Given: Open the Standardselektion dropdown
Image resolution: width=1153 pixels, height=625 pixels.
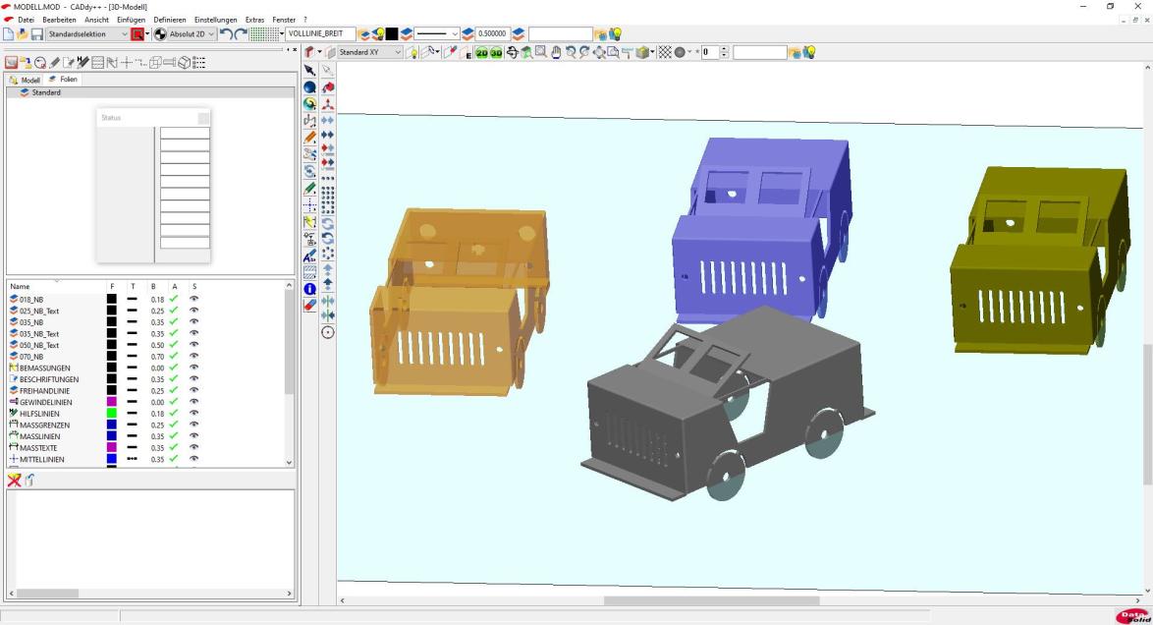Looking at the screenshot, I should pos(124,34).
